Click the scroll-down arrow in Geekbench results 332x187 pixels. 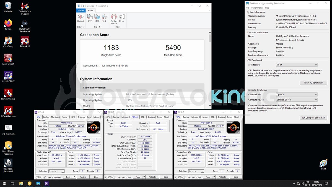tap(210, 106)
